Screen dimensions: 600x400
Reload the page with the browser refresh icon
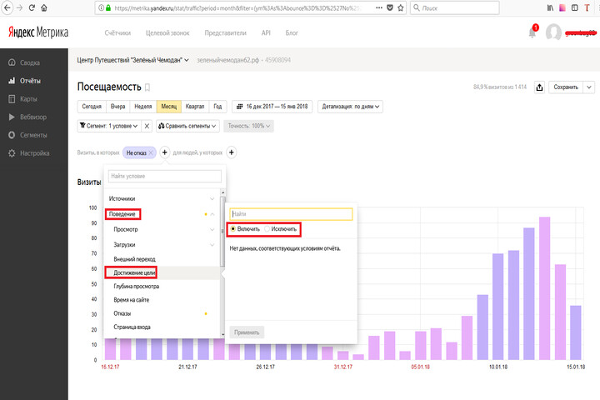coord(32,7)
